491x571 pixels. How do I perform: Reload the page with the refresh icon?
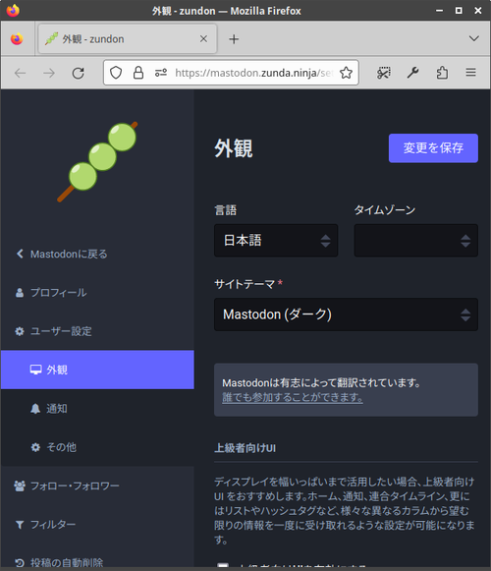click(x=78, y=73)
